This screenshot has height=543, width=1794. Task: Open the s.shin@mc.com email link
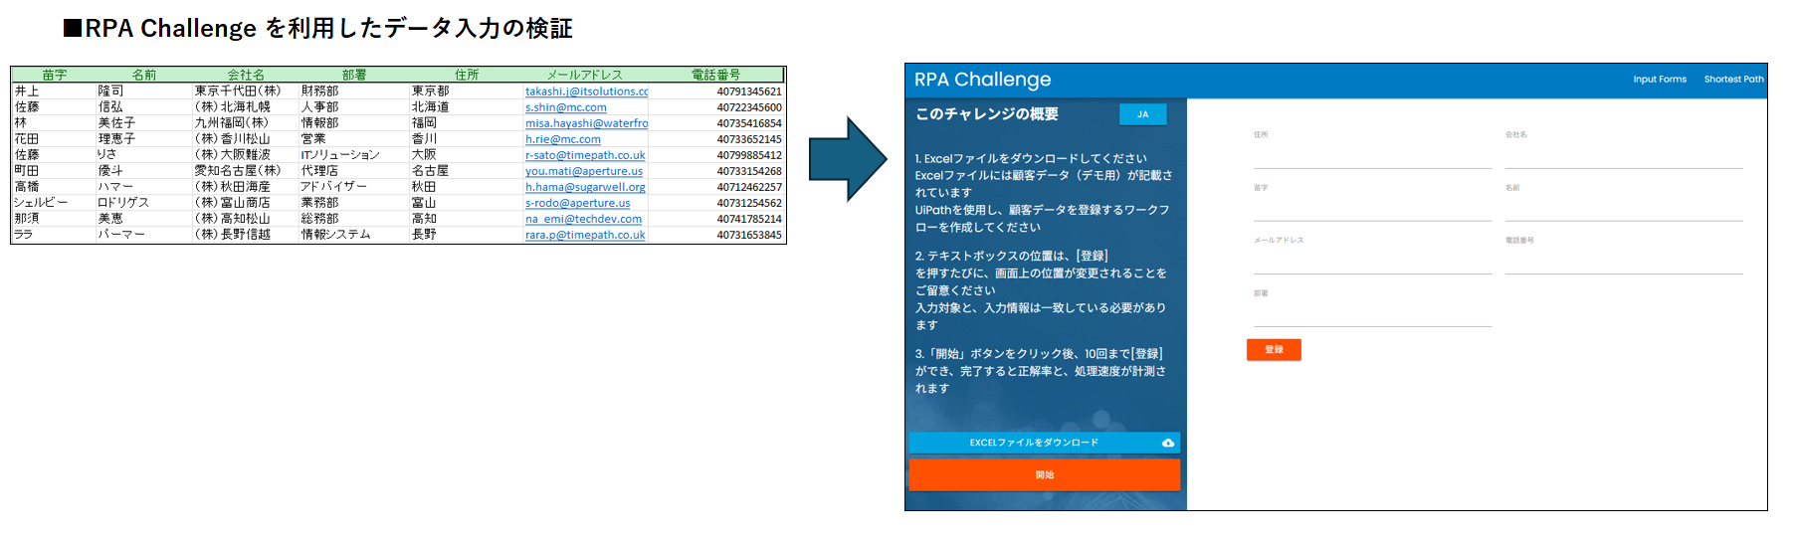565,107
